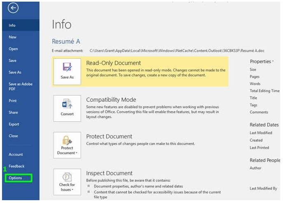Select Open in the sidebar

point(13,49)
